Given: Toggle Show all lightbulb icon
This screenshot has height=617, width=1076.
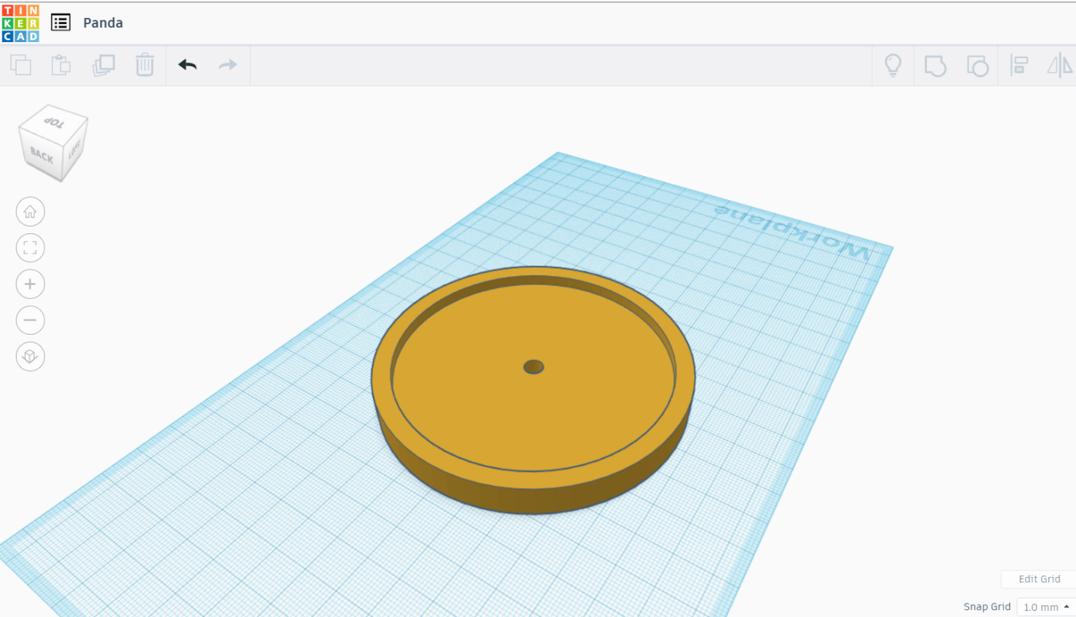Looking at the screenshot, I should [x=893, y=65].
